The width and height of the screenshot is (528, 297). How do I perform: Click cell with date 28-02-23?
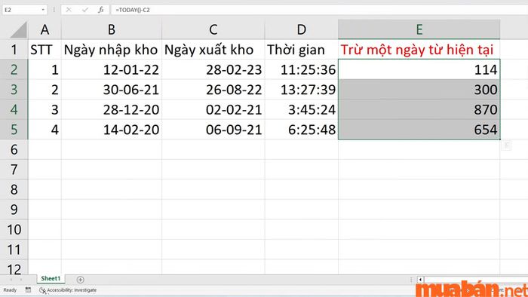[x=213, y=69]
